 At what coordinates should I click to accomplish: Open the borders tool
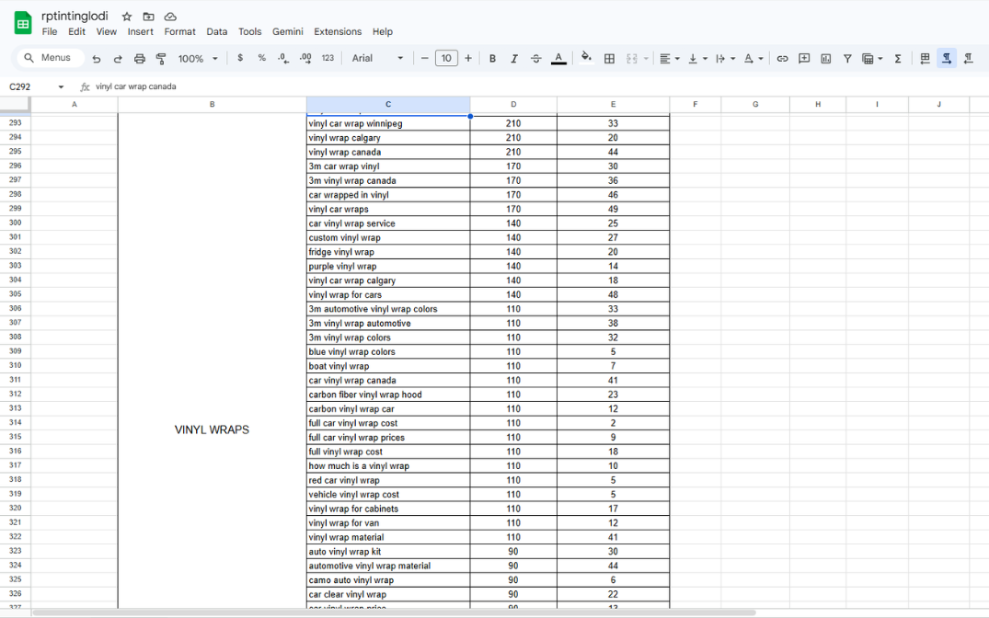tap(609, 59)
